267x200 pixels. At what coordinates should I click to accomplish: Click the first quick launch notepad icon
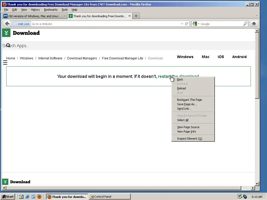(21, 197)
